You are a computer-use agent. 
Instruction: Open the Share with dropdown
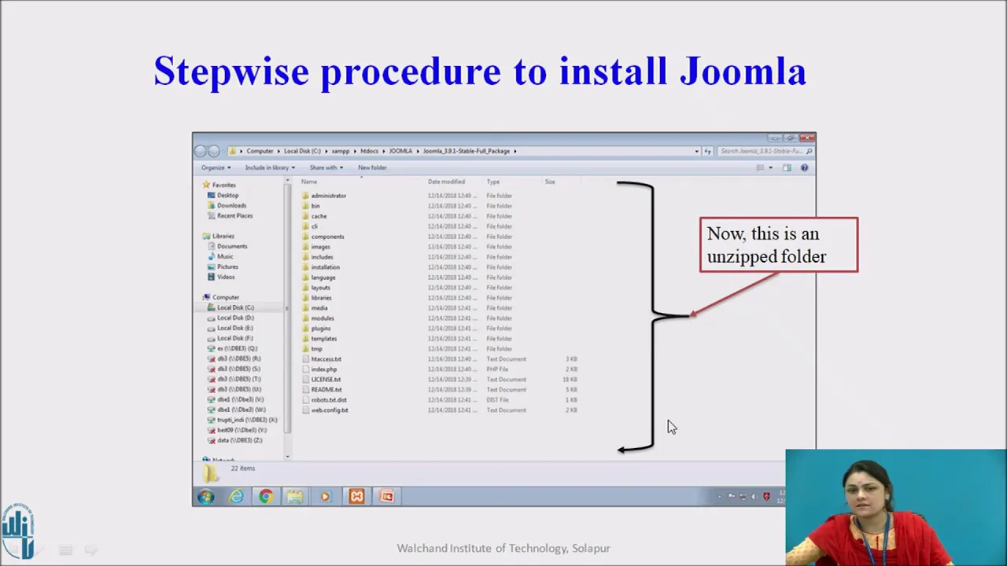(x=326, y=167)
